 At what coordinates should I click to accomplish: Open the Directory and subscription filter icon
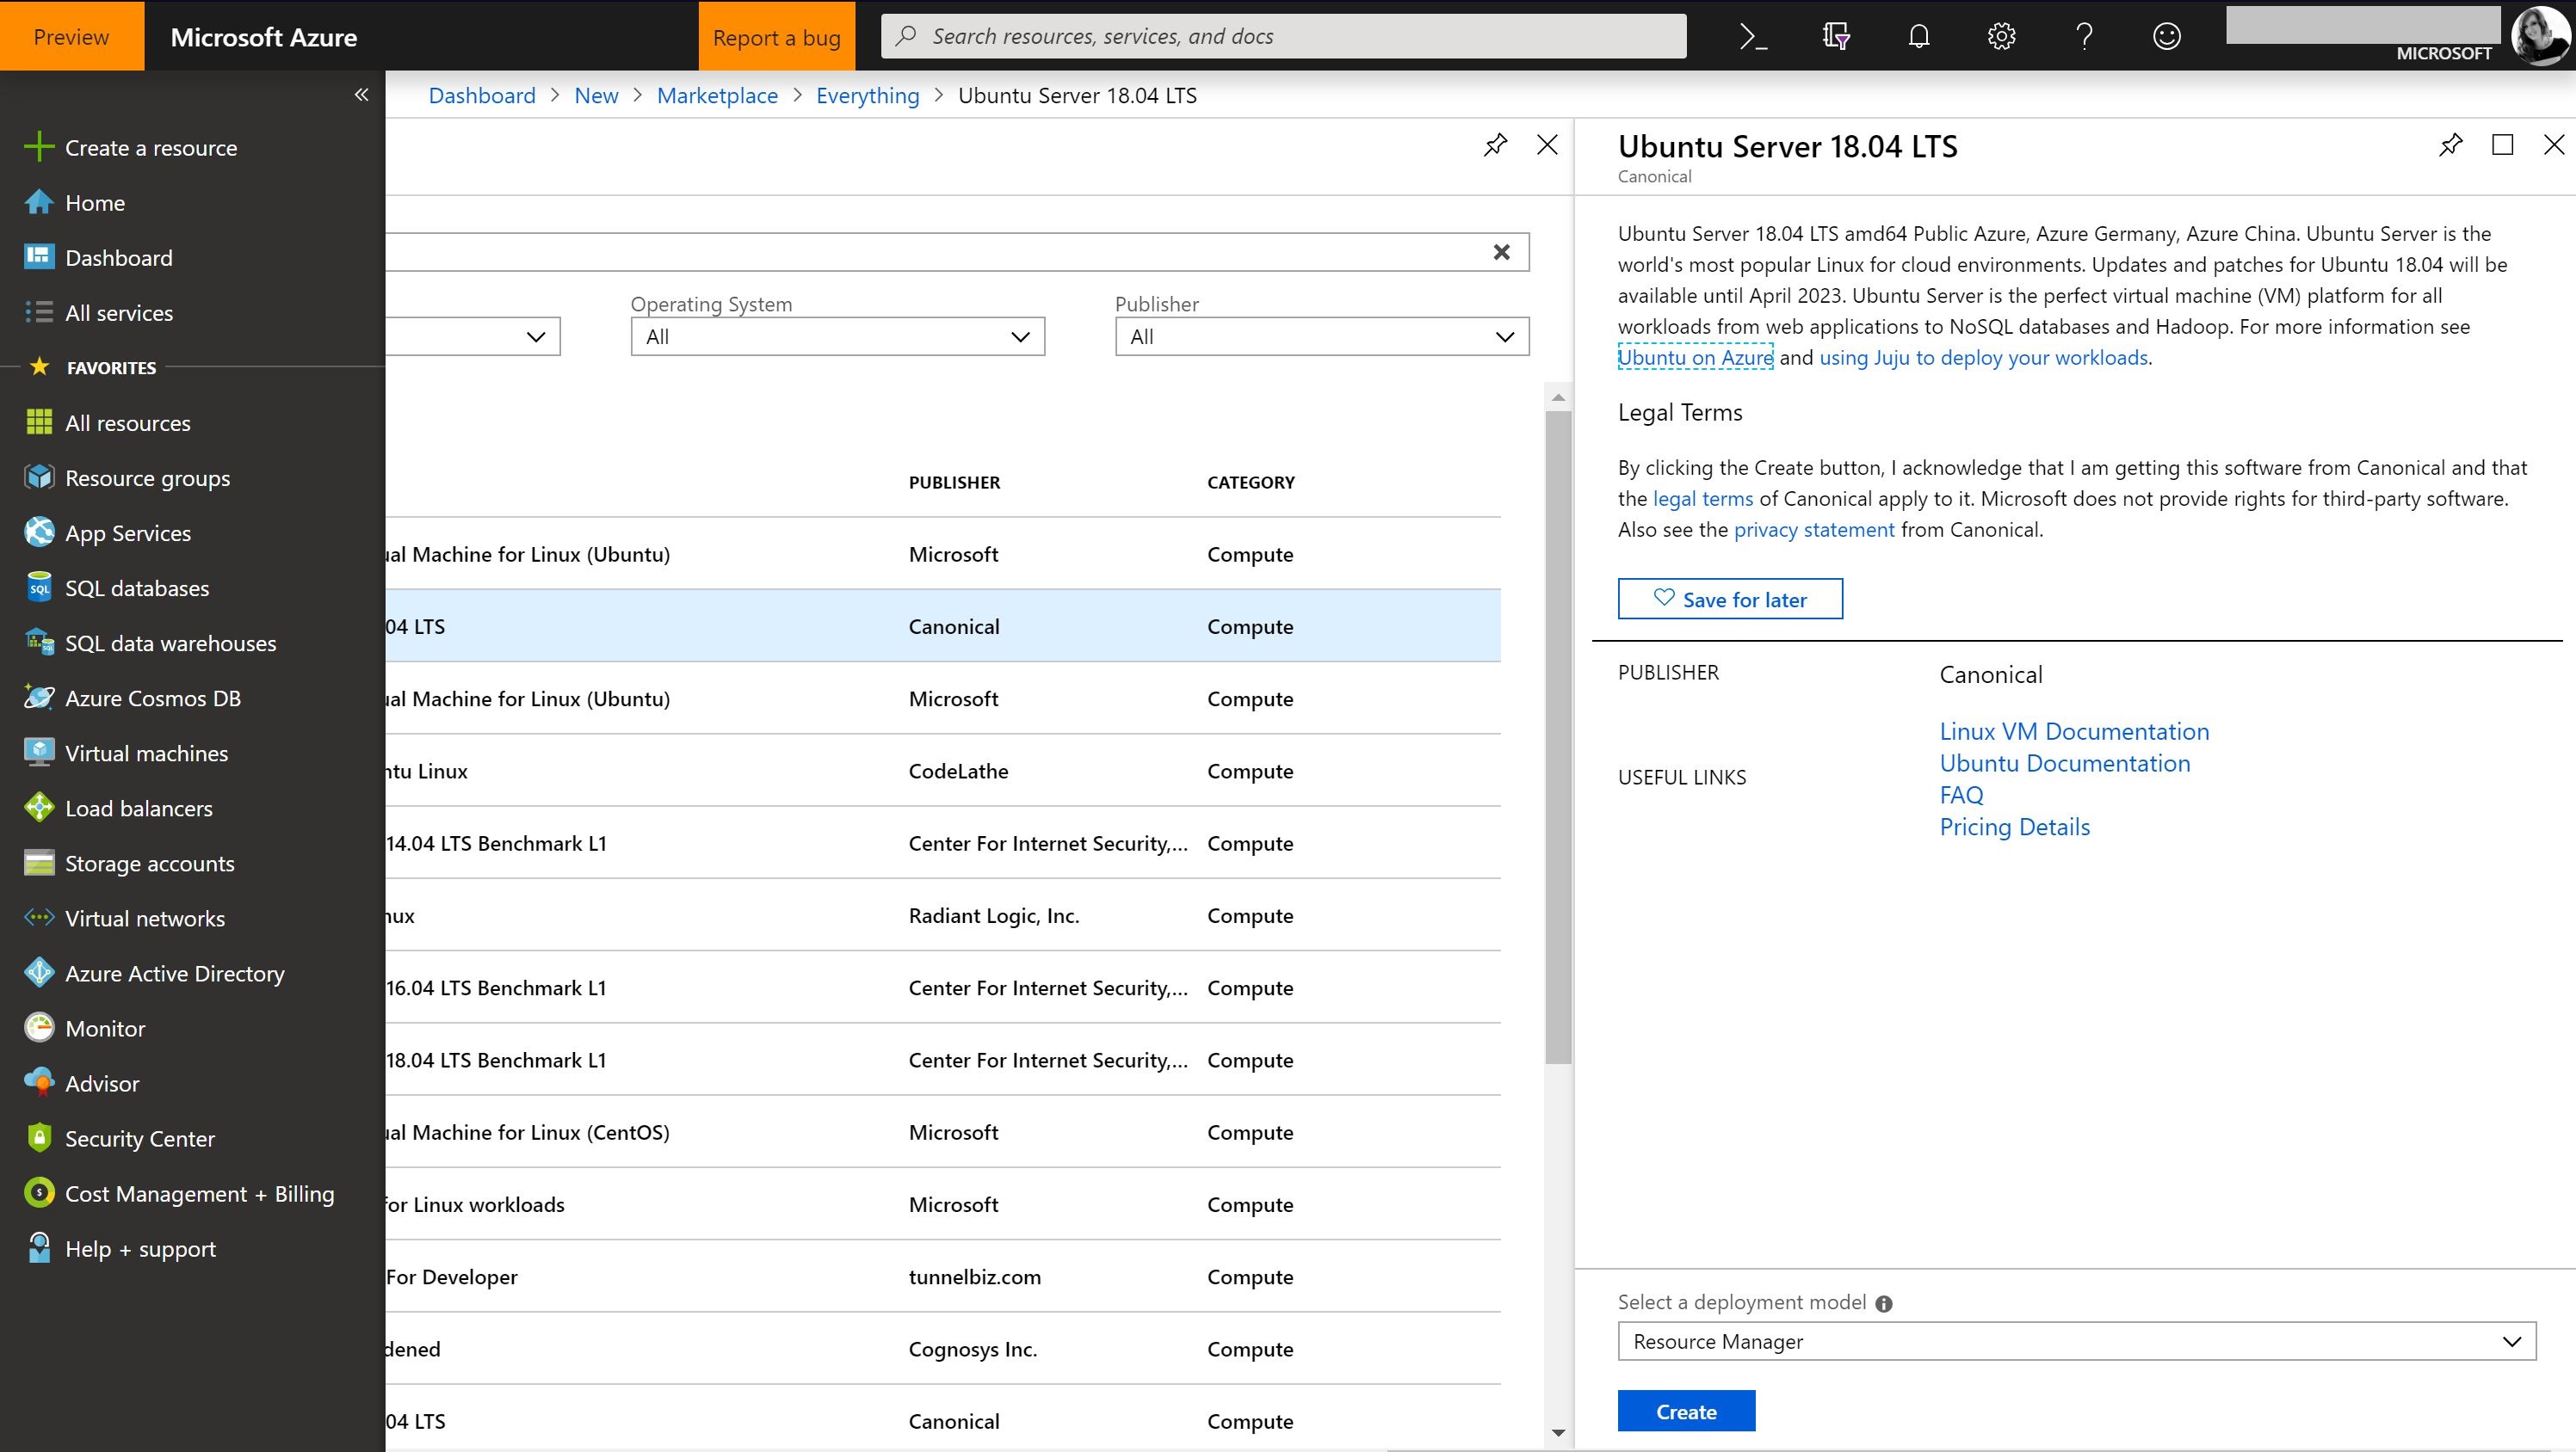pos(1836,36)
